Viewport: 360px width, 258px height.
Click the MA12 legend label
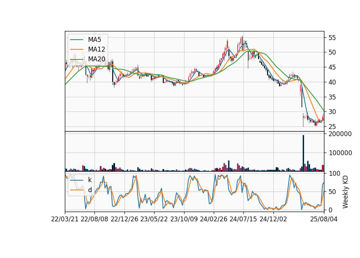click(96, 49)
